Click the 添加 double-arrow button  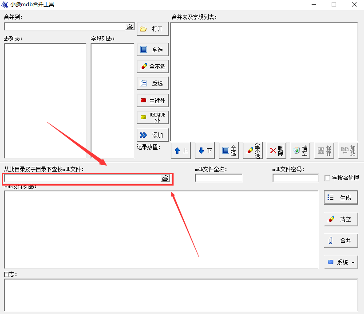point(153,135)
